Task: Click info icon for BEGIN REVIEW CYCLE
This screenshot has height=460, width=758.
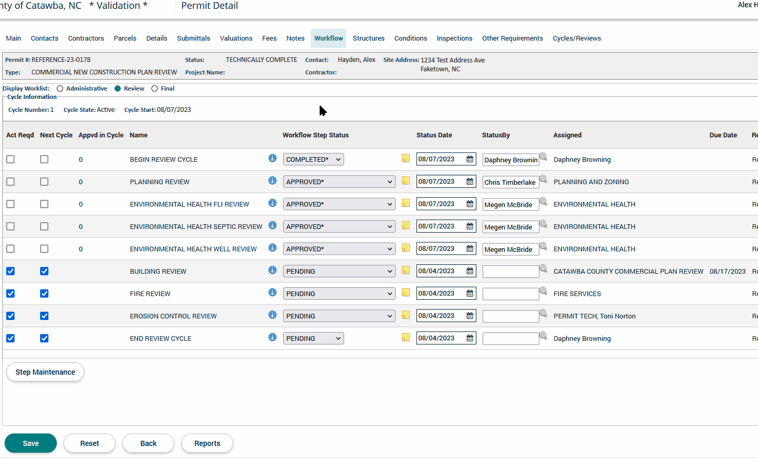Action: coord(272,158)
